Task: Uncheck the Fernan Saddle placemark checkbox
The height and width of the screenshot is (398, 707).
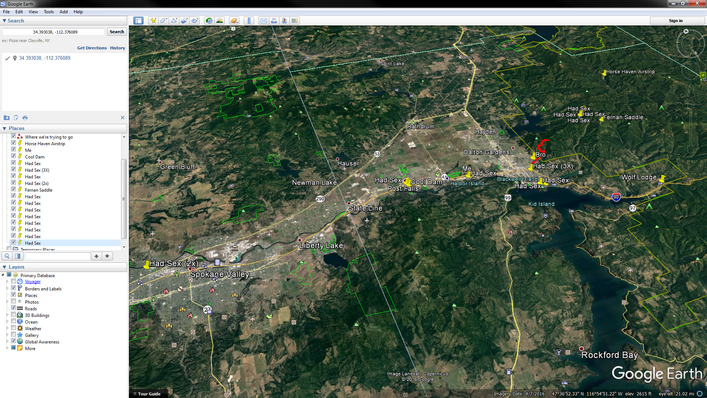Action: [13, 189]
